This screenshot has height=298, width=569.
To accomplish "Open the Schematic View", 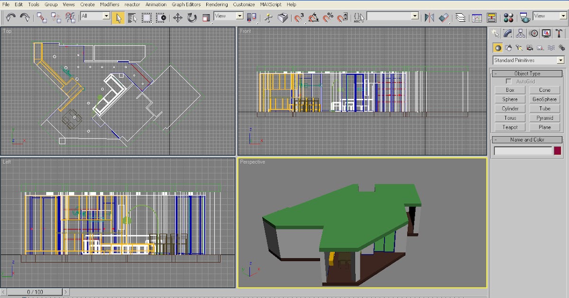I will pyautogui.click(x=492, y=18).
